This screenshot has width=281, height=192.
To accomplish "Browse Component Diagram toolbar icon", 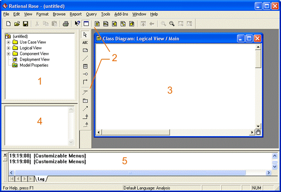I will (x=114, y=24).
